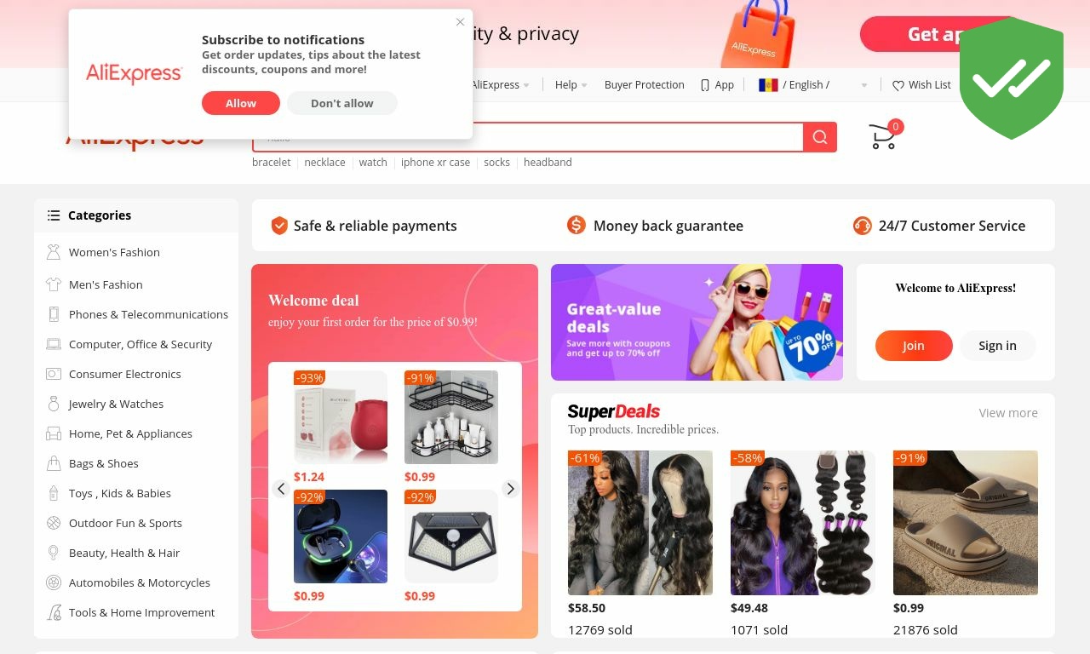Click the Don't allow button
1090x654 pixels.
[x=342, y=103]
